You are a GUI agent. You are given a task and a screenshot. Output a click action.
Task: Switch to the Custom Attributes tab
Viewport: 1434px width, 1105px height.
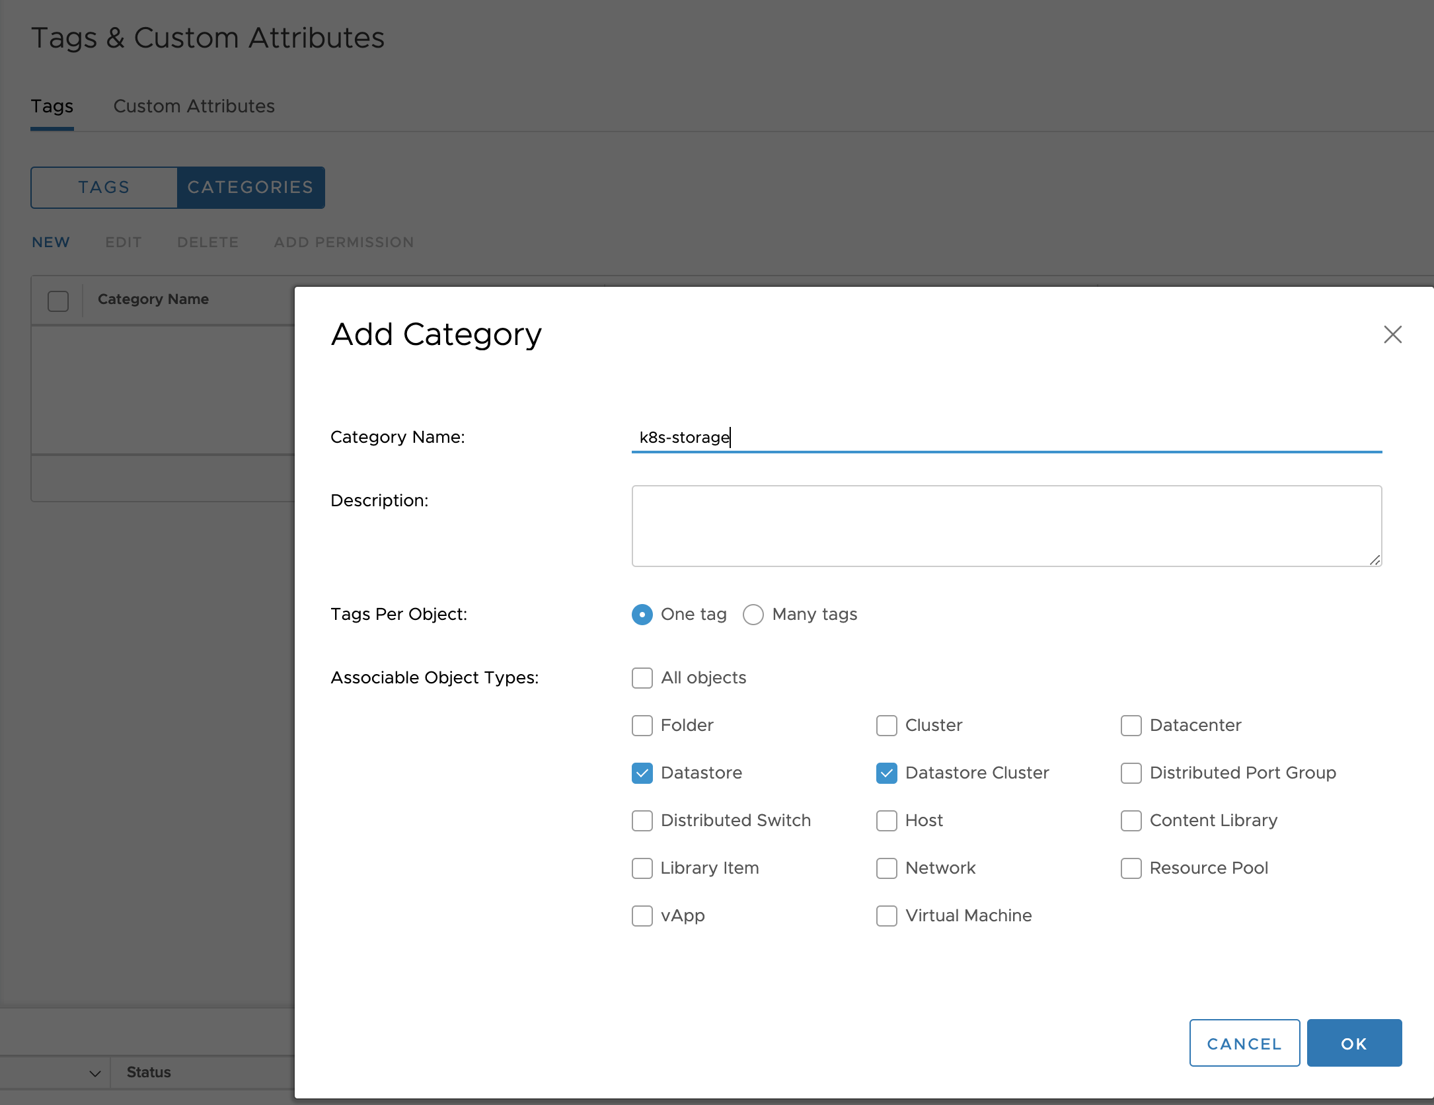pos(194,106)
